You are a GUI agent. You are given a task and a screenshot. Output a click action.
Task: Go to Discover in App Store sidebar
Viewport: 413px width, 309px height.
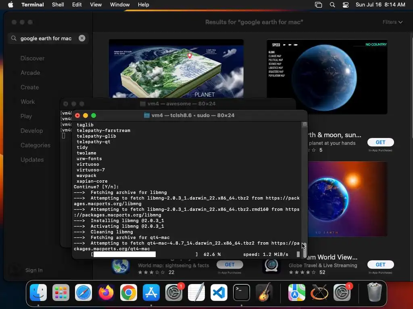(x=33, y=58)
